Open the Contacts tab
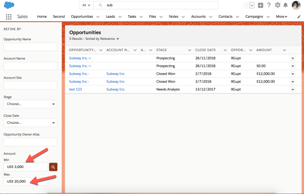Screen dimensions: 304x194 [225, 17]
